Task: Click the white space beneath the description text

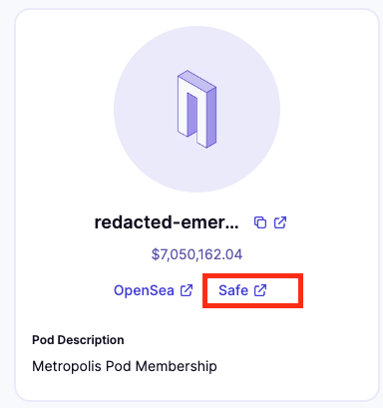Action: [x=196, y=387]
